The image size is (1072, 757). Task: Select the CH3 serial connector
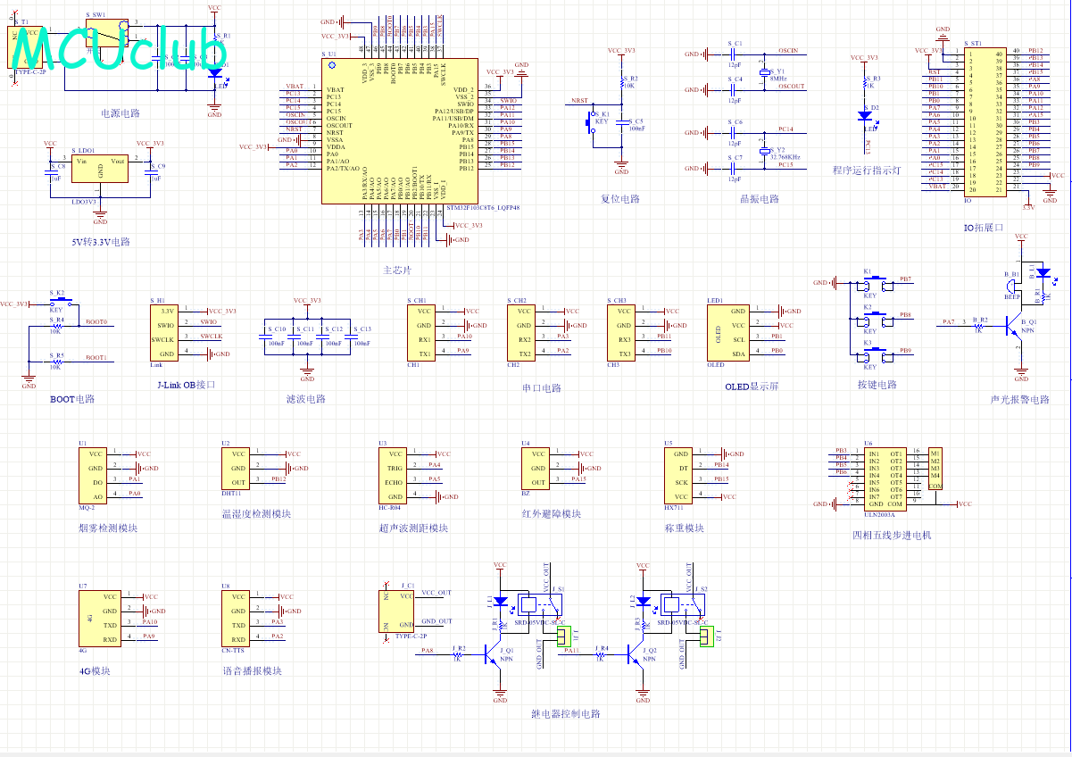point(622,333)
